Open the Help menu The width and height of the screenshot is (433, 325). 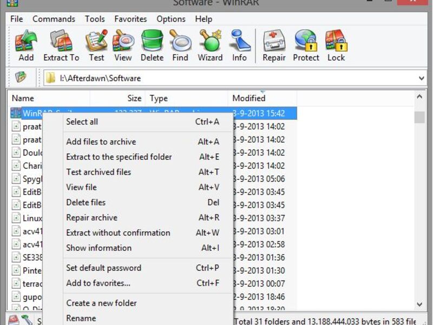tap(204, 19)
